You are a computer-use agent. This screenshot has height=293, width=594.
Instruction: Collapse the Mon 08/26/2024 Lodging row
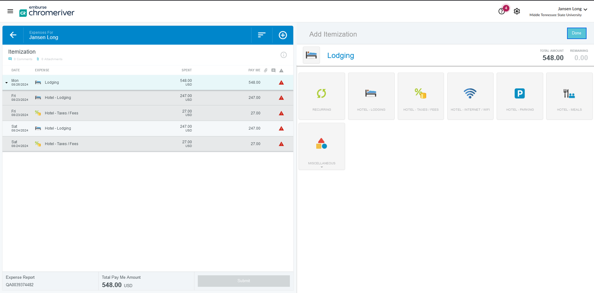[7, 83]
